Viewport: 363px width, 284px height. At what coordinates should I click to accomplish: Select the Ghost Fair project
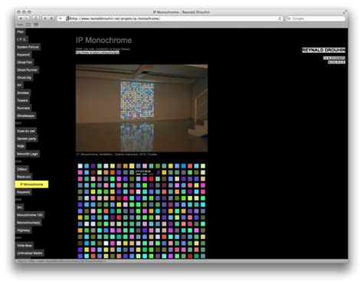[25, 62]
